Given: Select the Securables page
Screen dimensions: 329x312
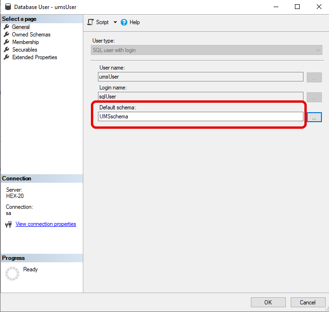Looking at the screenshot, I should pyautogui.click(x=25, y=50).
